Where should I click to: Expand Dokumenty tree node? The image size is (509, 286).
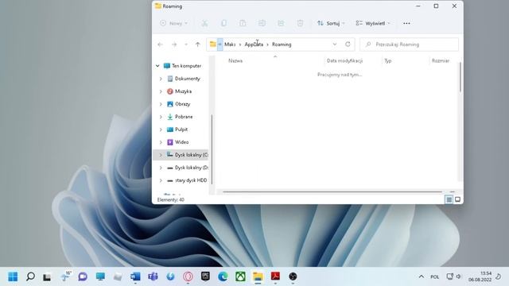pos(161,79)
